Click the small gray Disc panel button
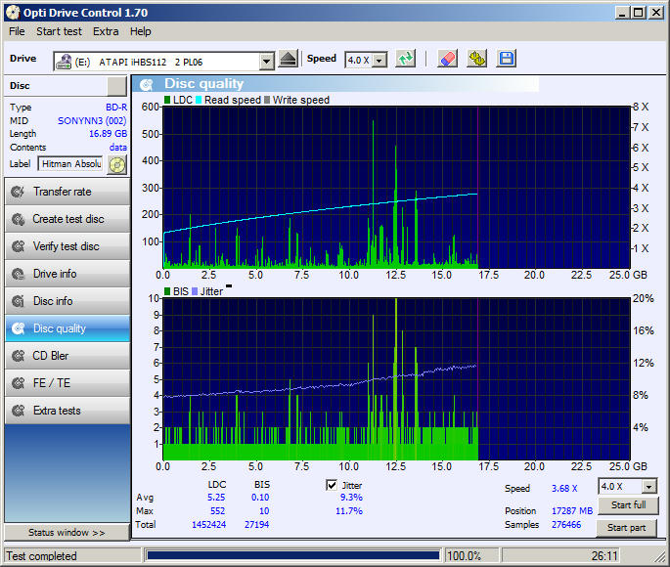The width and height of the screenshot is (670, 567). (x=116, y=86)
